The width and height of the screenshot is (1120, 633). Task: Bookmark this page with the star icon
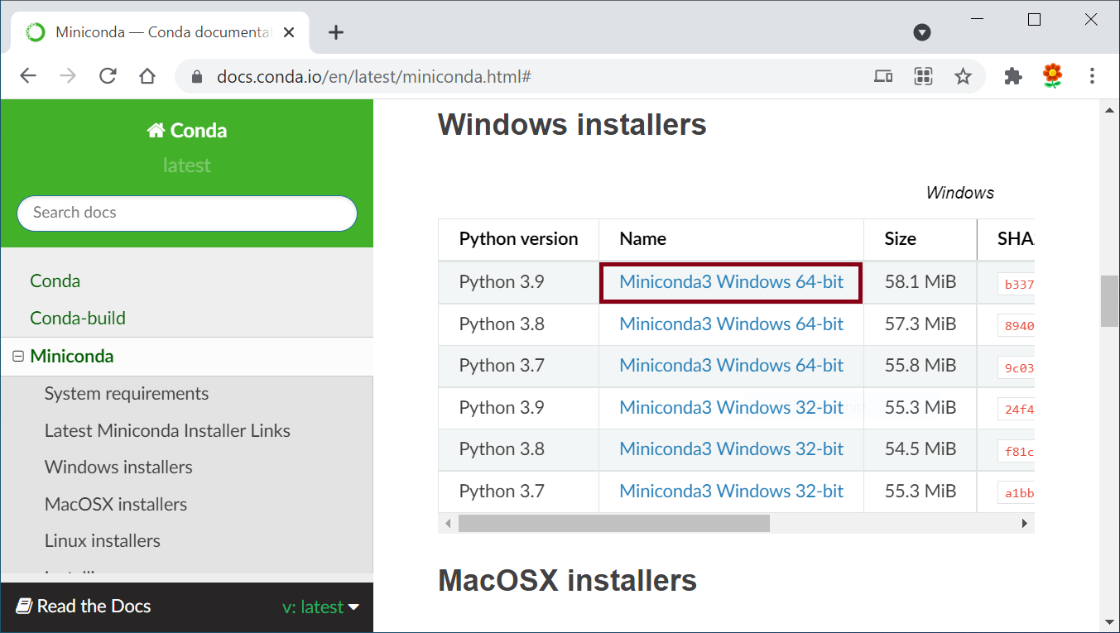(x=963, y=76)
